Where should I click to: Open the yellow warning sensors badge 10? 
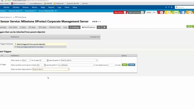(168, 12)
